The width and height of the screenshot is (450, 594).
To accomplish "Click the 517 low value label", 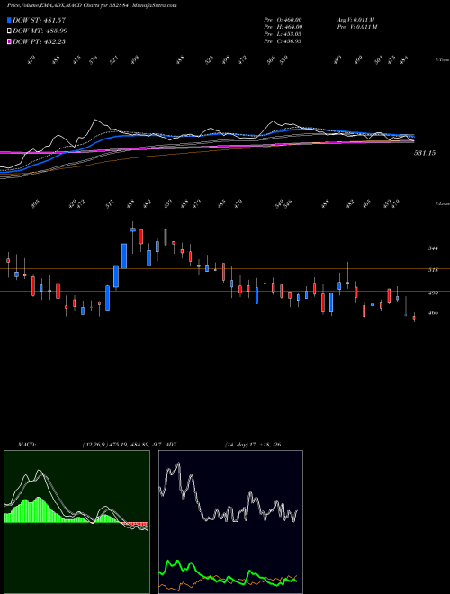I will [x=110, y=204].
